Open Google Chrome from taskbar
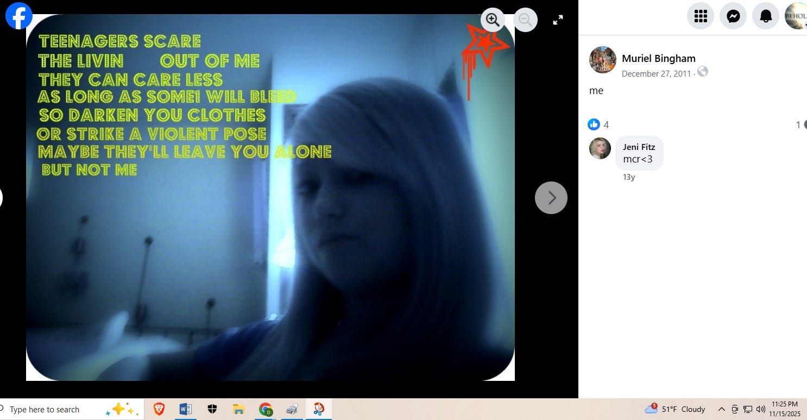Image resolution: width=807 pixels, height=420 pixels. coord(265,409)
